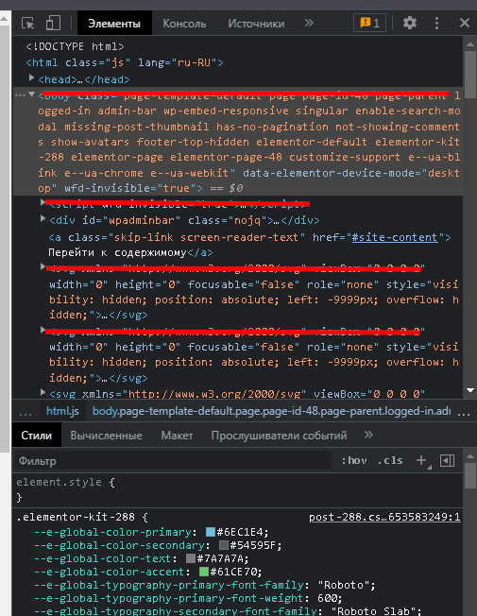This screenshot has height=616, width=477.
Task: Show more styles pane tabs chevron
Action: tap(368, 435)
